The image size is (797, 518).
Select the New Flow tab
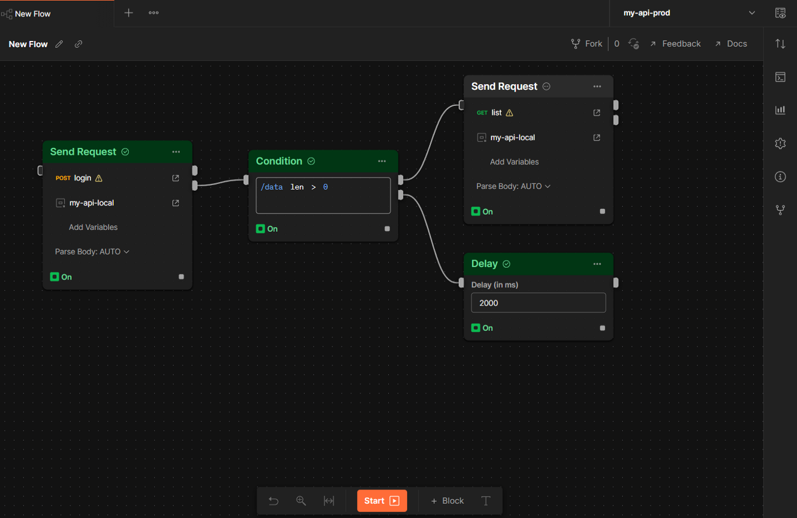point(57,13)
